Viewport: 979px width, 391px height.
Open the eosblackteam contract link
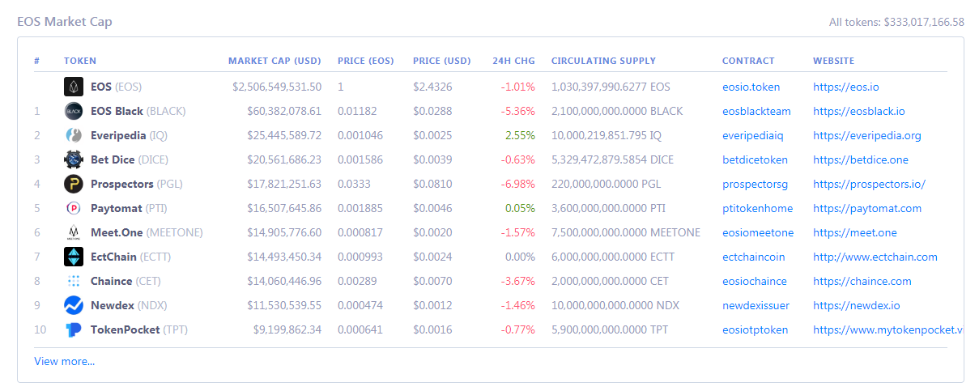pos(756,111)
